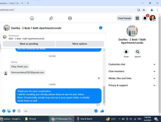
Task: Expand Media, files and links section
Action: pos(132,78)
